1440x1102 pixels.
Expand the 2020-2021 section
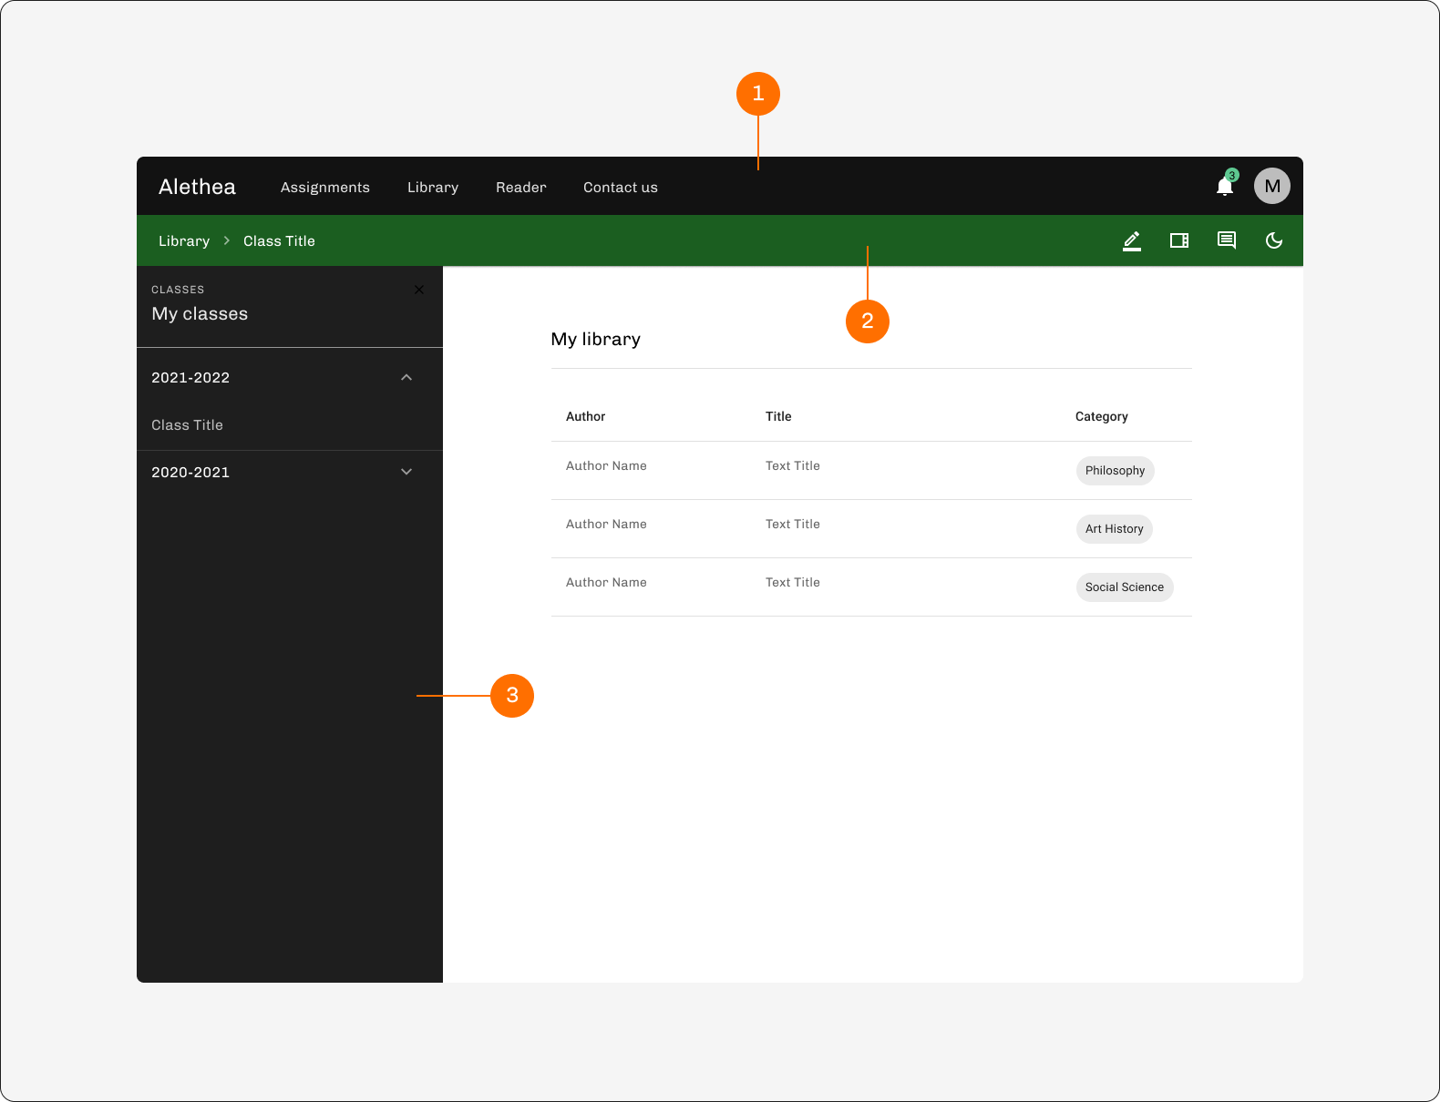tap(406, 472)
